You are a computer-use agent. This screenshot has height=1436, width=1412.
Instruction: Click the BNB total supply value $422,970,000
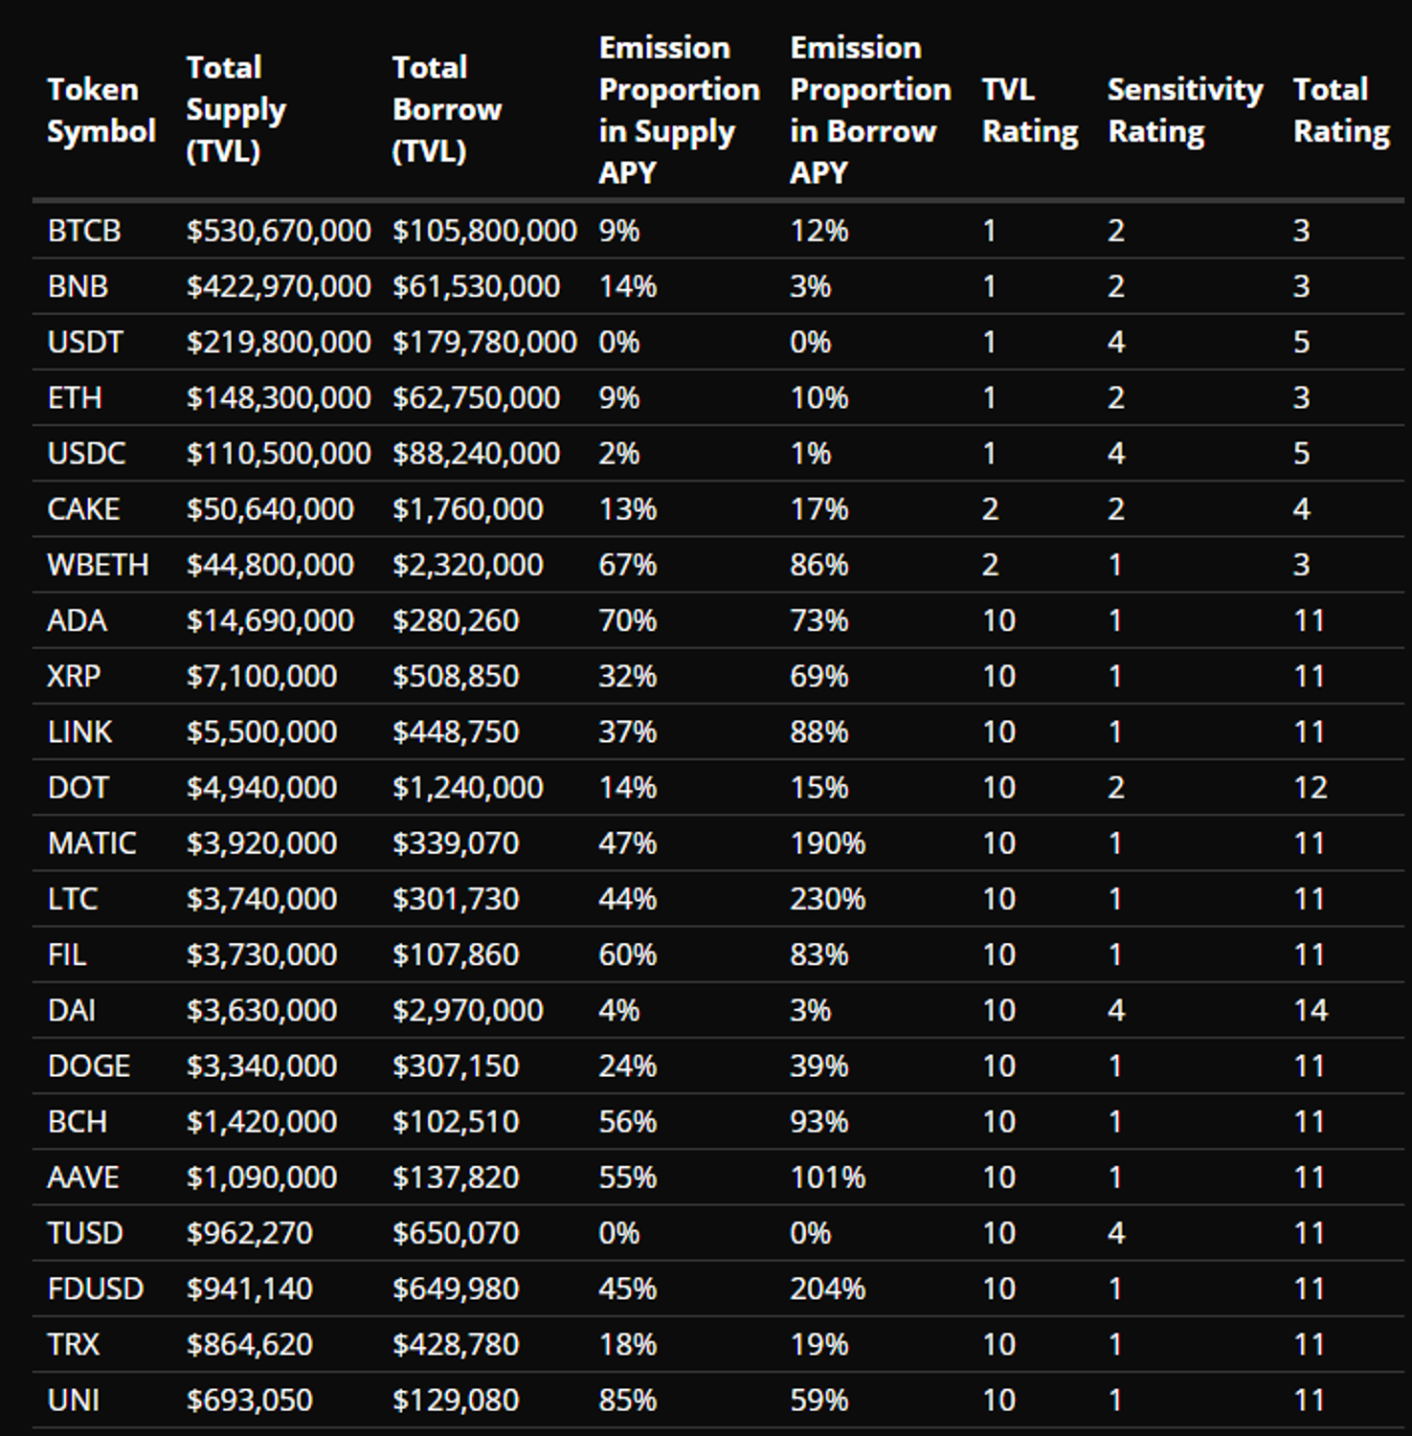point(279,286)
